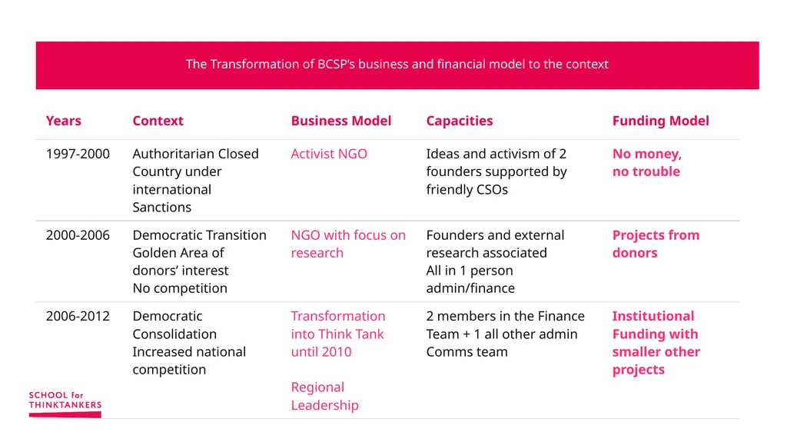Select the Activist NGO text

pos(329,154)
